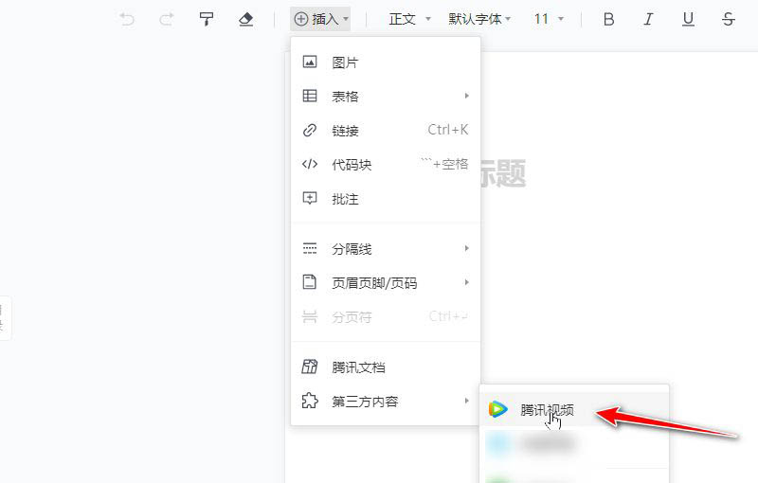Click the Ctrl+K shortcut text
This screenshot has width=758, height=483.
click(x=447, y=130)
